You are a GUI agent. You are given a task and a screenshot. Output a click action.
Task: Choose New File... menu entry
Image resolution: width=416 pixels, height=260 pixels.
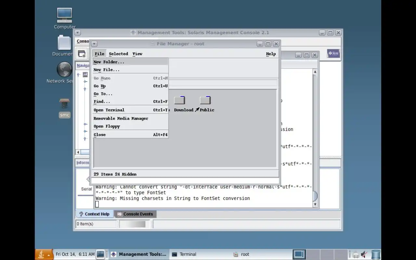(130, 70)
